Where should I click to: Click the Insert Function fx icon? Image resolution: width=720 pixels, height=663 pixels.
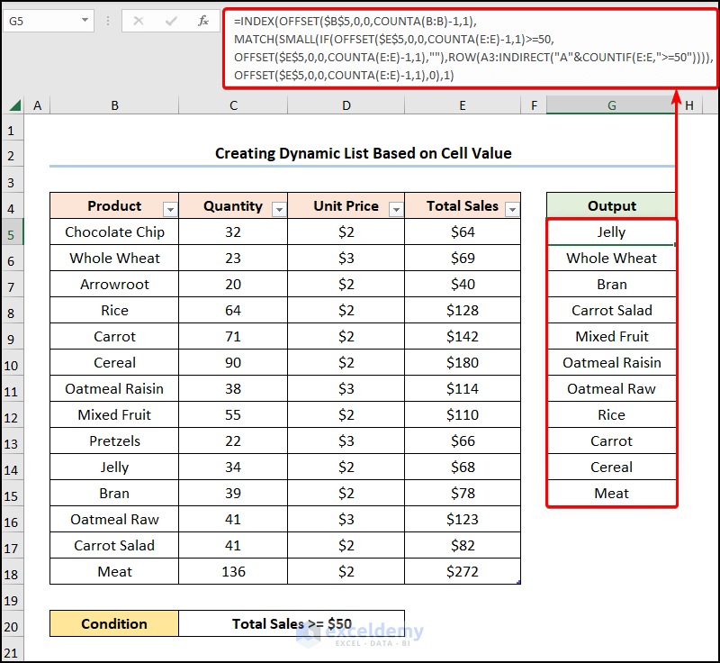[x=203, y=20]
